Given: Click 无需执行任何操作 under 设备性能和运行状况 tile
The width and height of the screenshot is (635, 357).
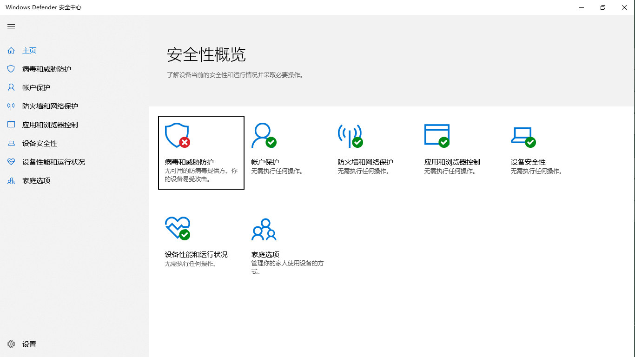Looking at the screenshot, I should 192,264.
